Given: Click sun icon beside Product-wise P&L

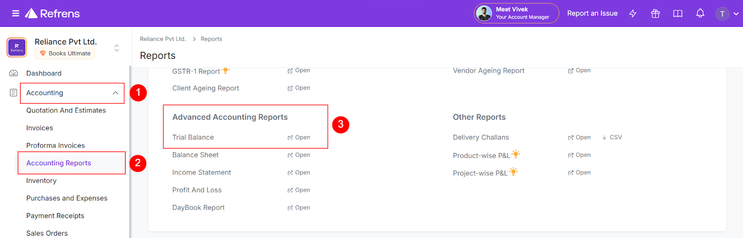Looking at the screenshot, I should point(515,154).
